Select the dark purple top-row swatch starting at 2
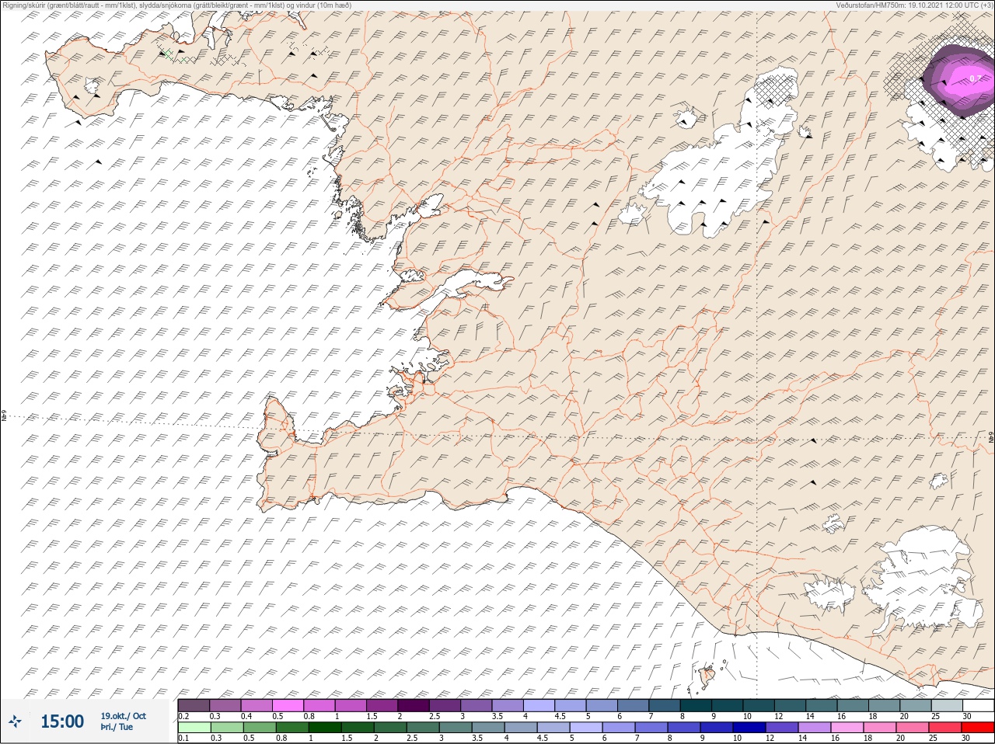995x744 pixels. [414, 705]
